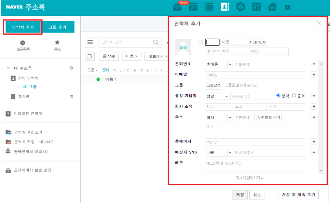The image size is (330, 203).
Task: Open the 내보내기 dropdown
Action: pos(156,56)
